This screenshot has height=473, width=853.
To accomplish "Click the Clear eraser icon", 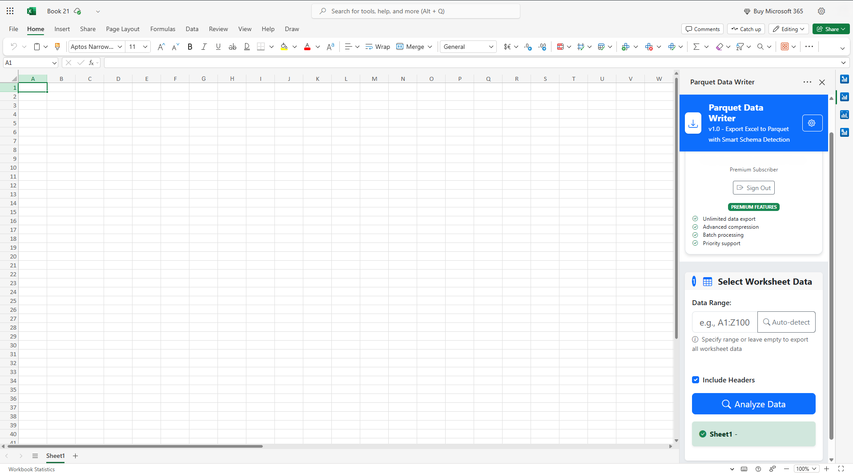I will point(720,47).
